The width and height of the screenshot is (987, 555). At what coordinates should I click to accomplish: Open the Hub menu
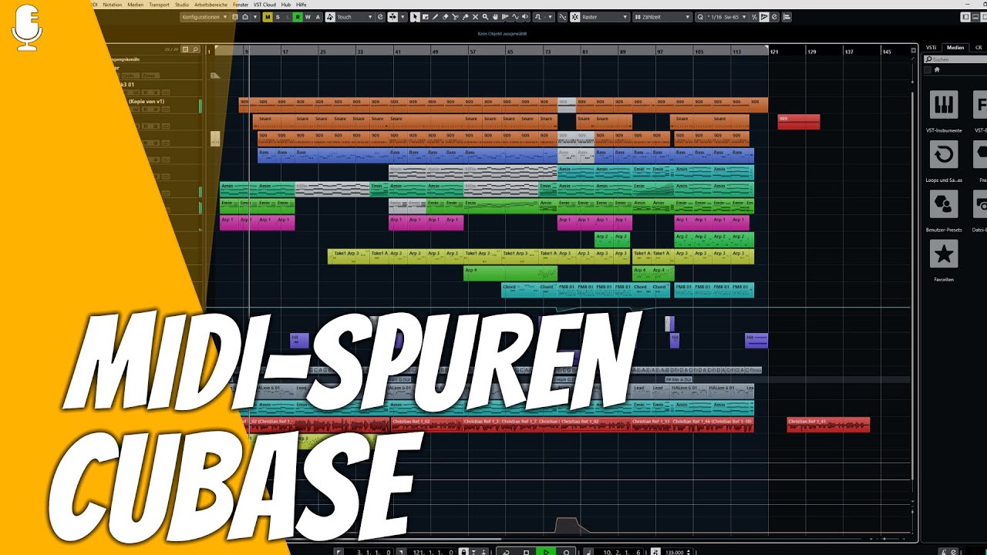[286, 4]
